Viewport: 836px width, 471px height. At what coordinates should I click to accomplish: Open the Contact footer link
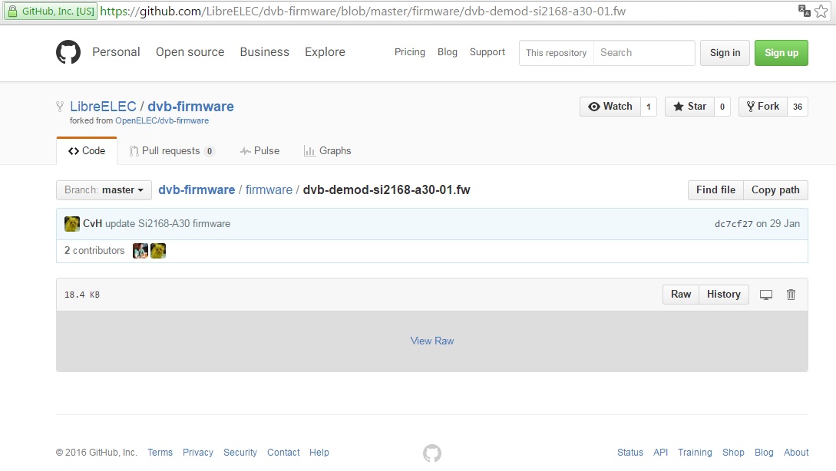tap(283, 453)
